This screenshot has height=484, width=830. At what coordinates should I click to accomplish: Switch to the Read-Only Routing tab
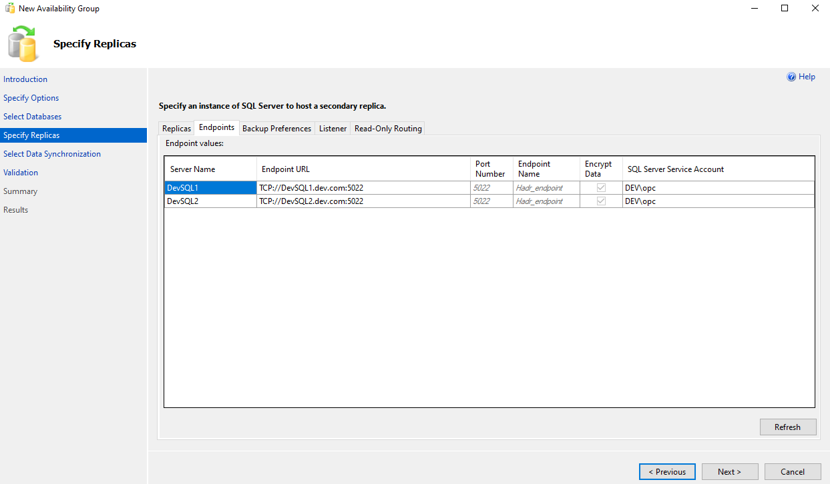[388, 129]
